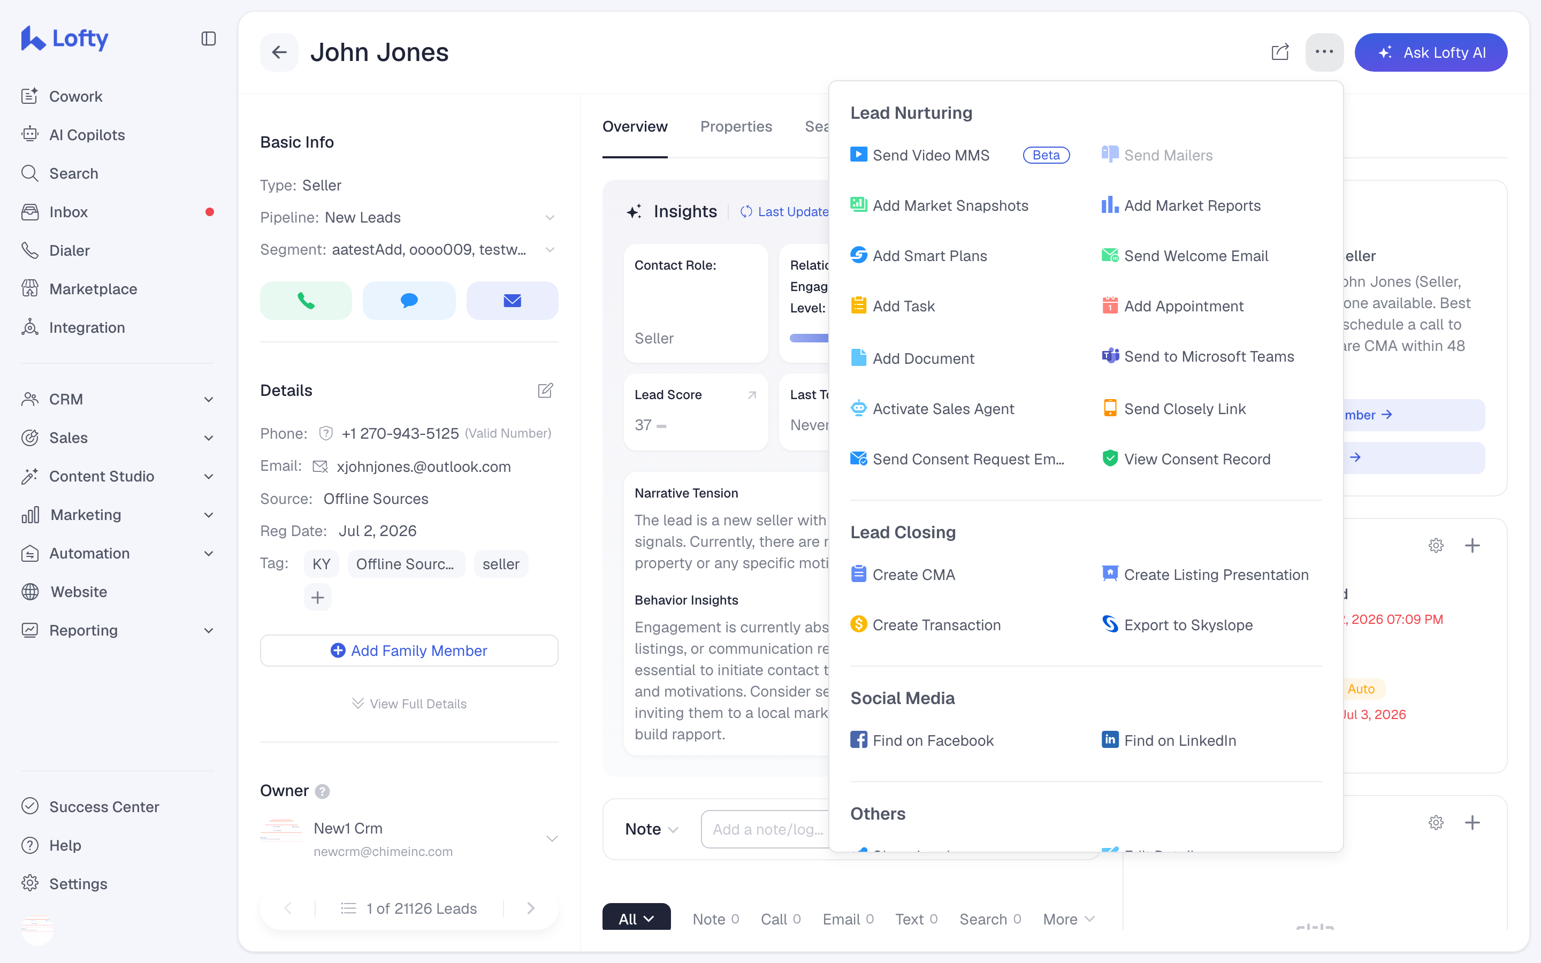Edit Details using the pencil icon
This screenshot has height=963, width=1541.
pyautogui.click(x=545, y=391)
